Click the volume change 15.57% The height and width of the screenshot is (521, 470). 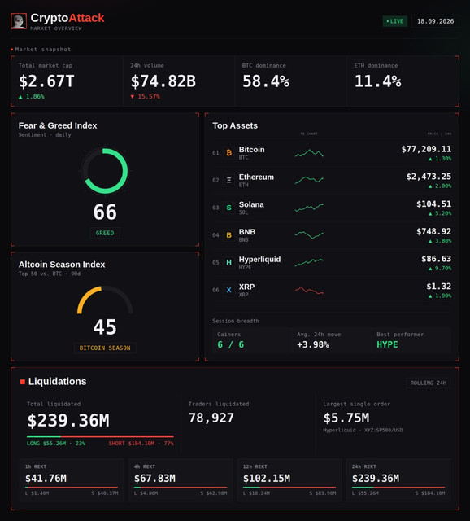(x=146, y=96)
